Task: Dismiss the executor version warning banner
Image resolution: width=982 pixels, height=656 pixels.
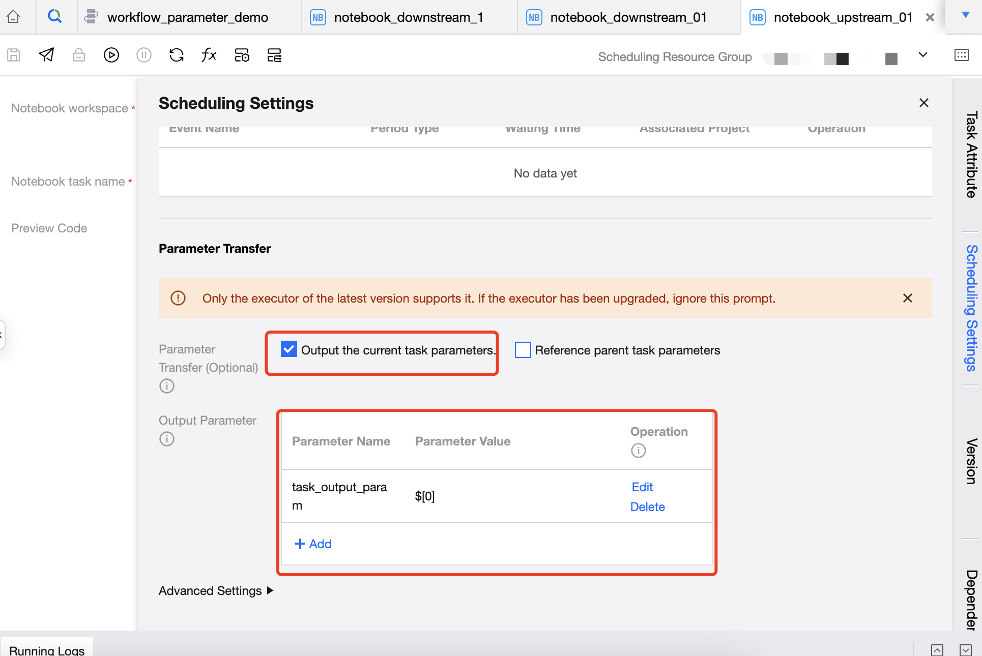Action: point(907,298)
